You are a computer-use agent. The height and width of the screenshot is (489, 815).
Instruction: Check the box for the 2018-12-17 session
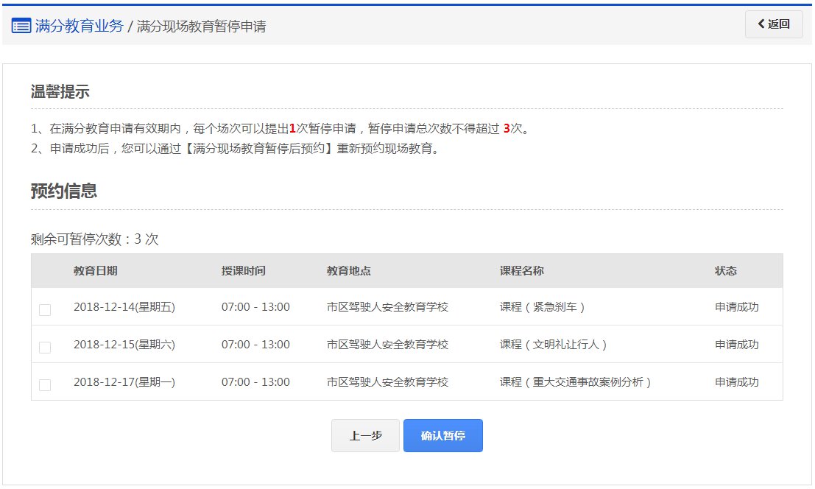pos(45,385)
